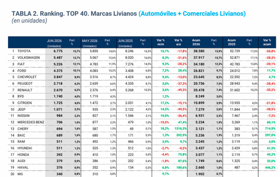Image resolution: width=280 pixels, height=177 pixels.
Task: Click Volkswagen's JUN.2026 value '5.487'
Action: [x=58, y=58]
